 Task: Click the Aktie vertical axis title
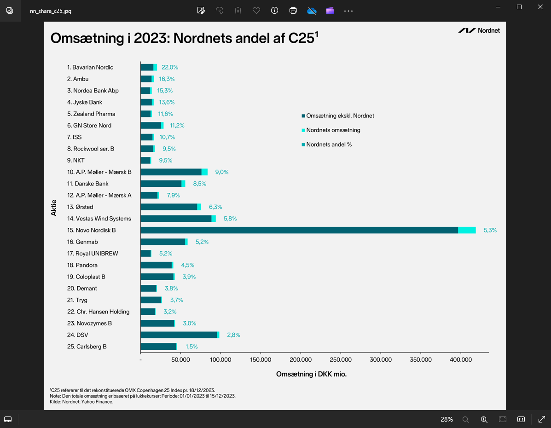(53, 208)
